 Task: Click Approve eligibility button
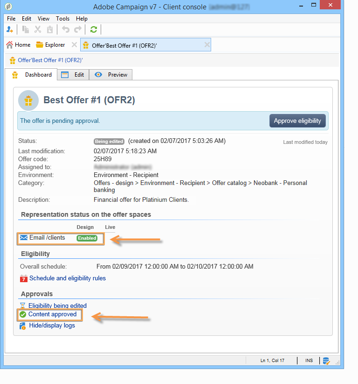click(x=297, y=121)
